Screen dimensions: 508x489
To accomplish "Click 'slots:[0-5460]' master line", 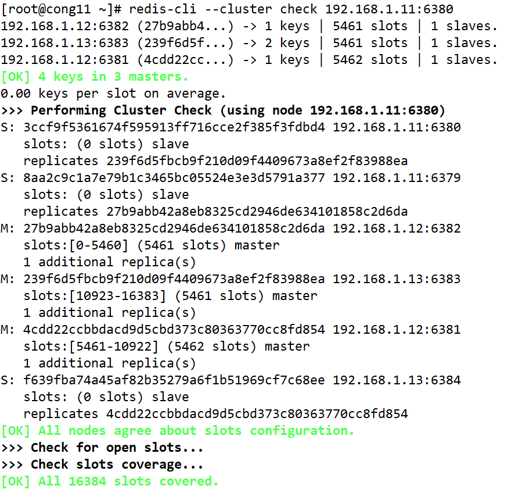I will tap(151, 245).
